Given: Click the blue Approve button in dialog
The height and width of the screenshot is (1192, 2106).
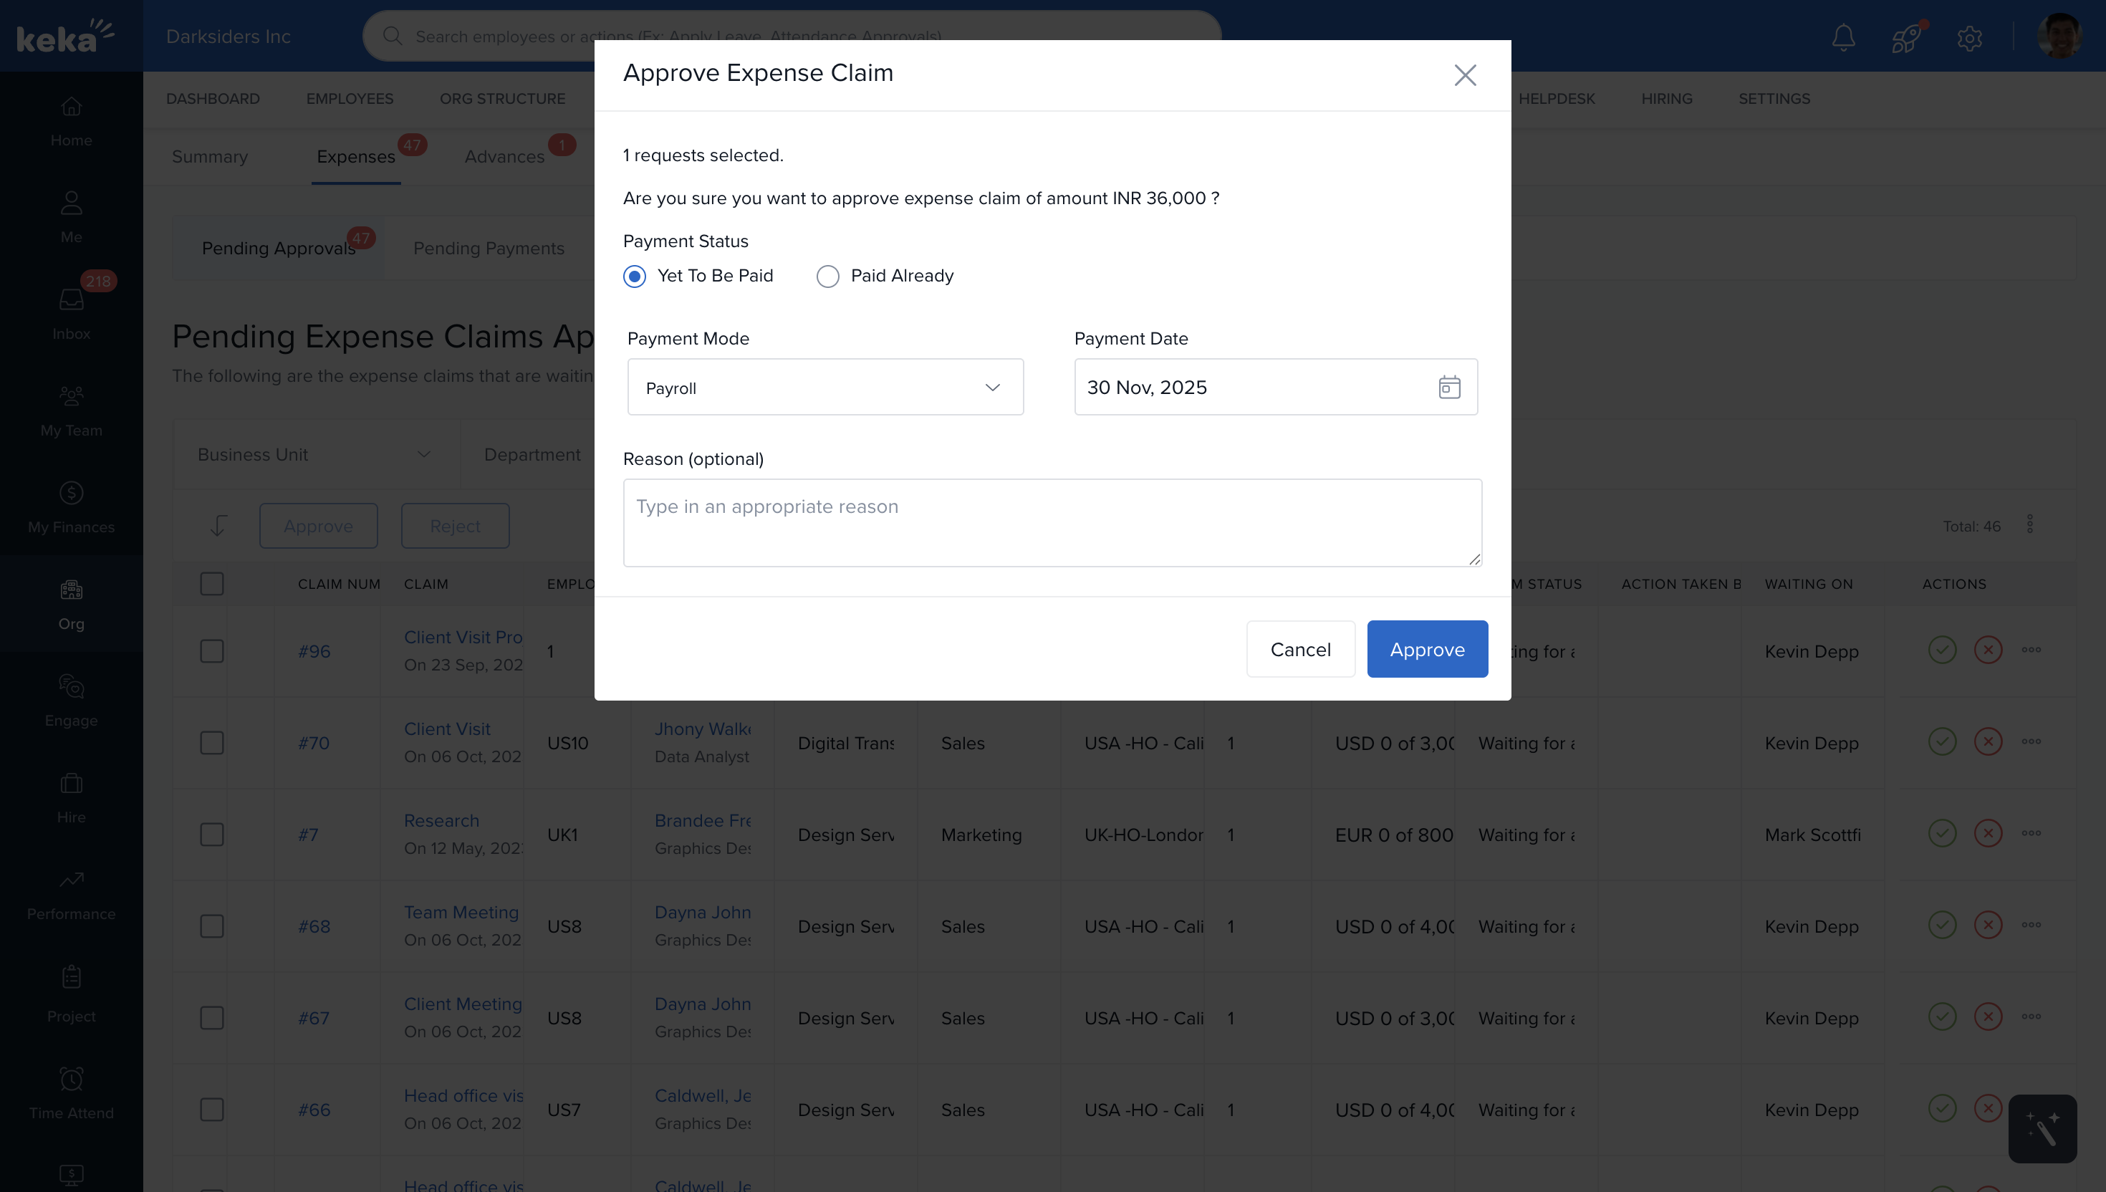Looking at the screenshot, I should click(x=1427, y=649).
